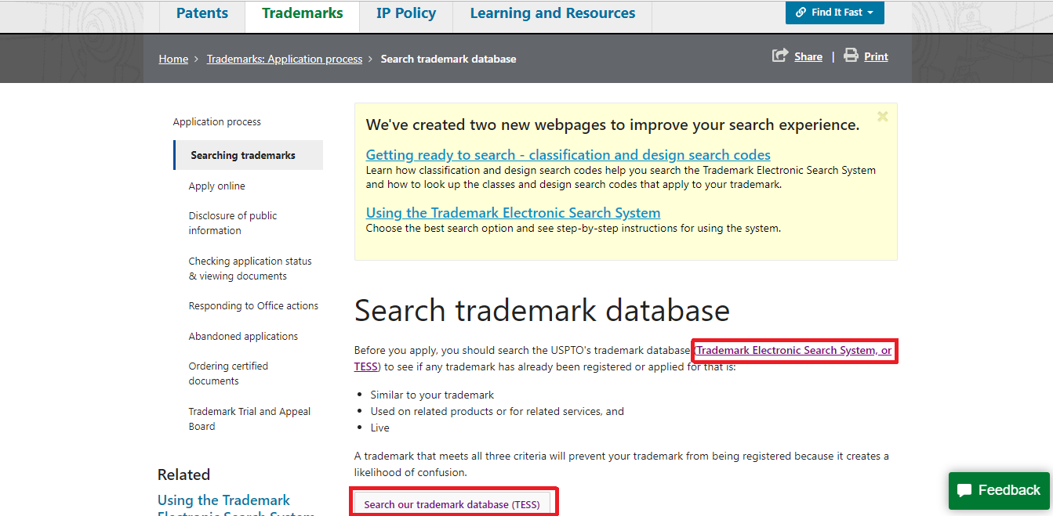Open Learning and Resources tab
The height and width of the screenshot is (516, 1053).
click(552, 14)
